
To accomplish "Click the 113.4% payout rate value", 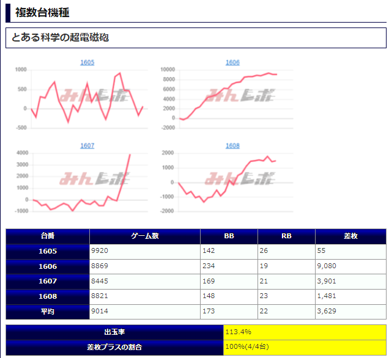I will (x=305, y=332).
